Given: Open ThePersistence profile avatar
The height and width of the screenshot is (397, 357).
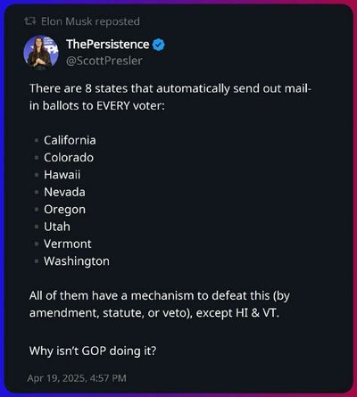Looking at the screenshot, I should pyautogui.click(x=41, y=53).
